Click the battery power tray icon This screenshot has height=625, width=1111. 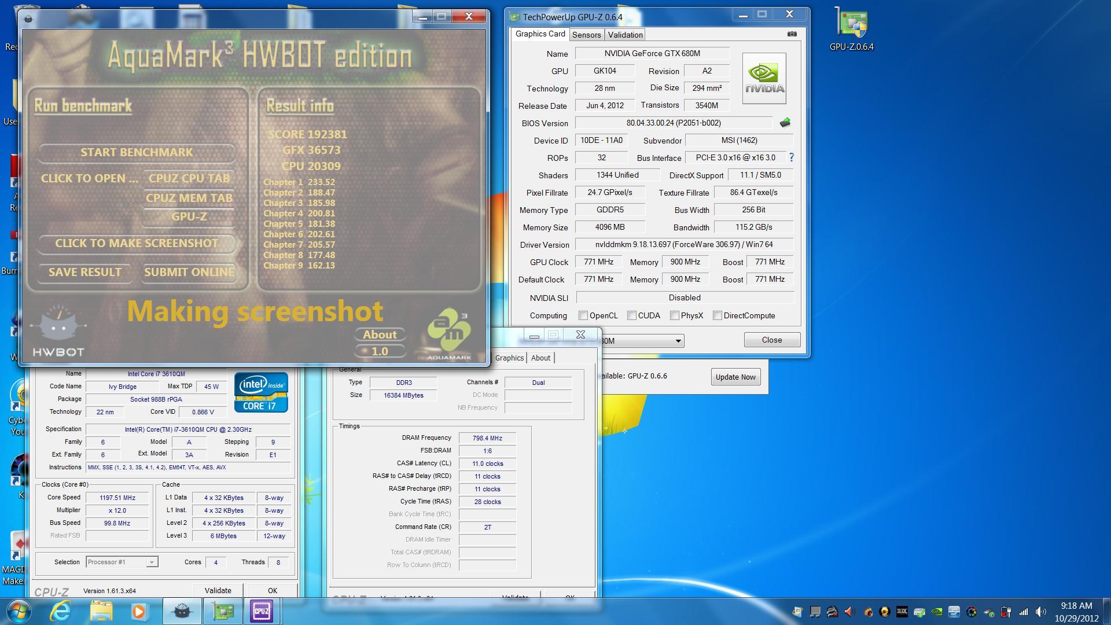[1006, 612]
